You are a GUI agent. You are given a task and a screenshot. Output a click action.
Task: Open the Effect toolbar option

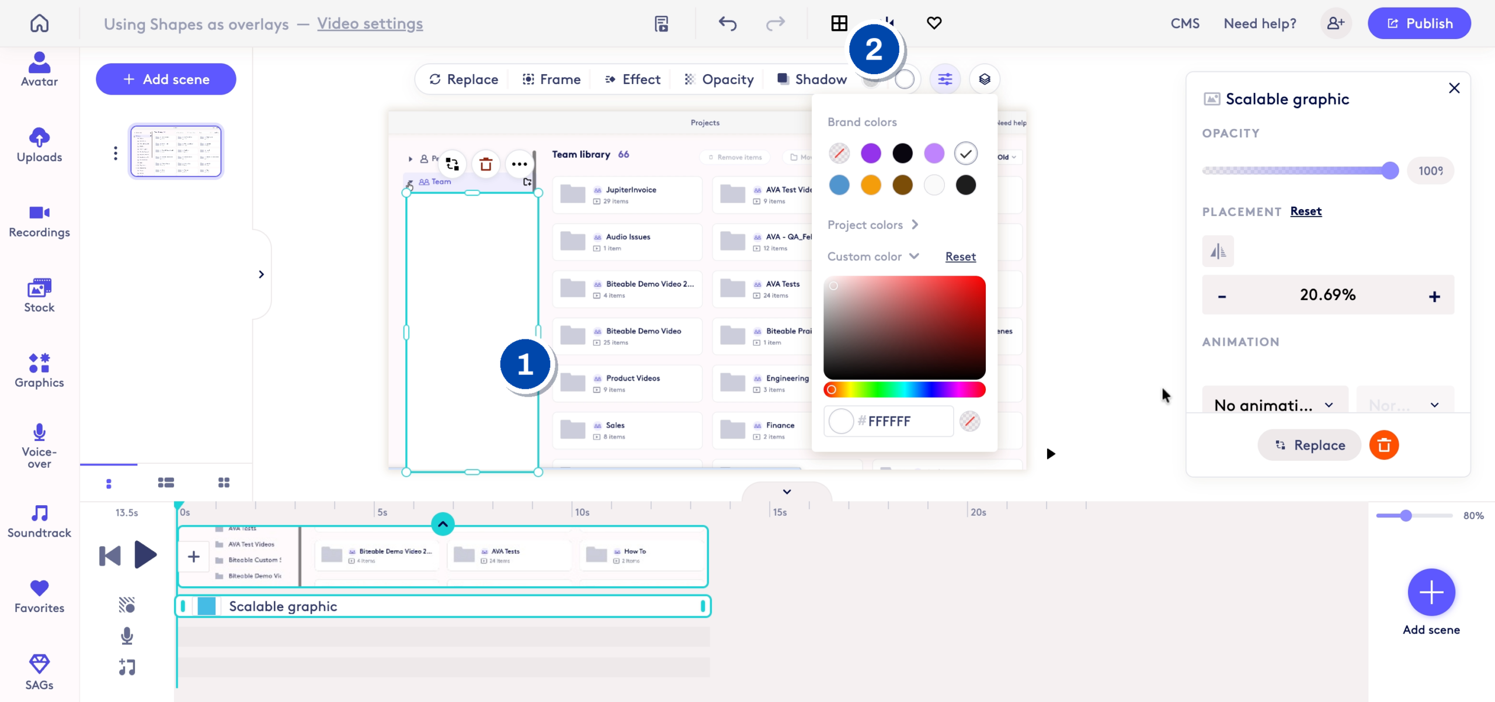click(632, 79)
